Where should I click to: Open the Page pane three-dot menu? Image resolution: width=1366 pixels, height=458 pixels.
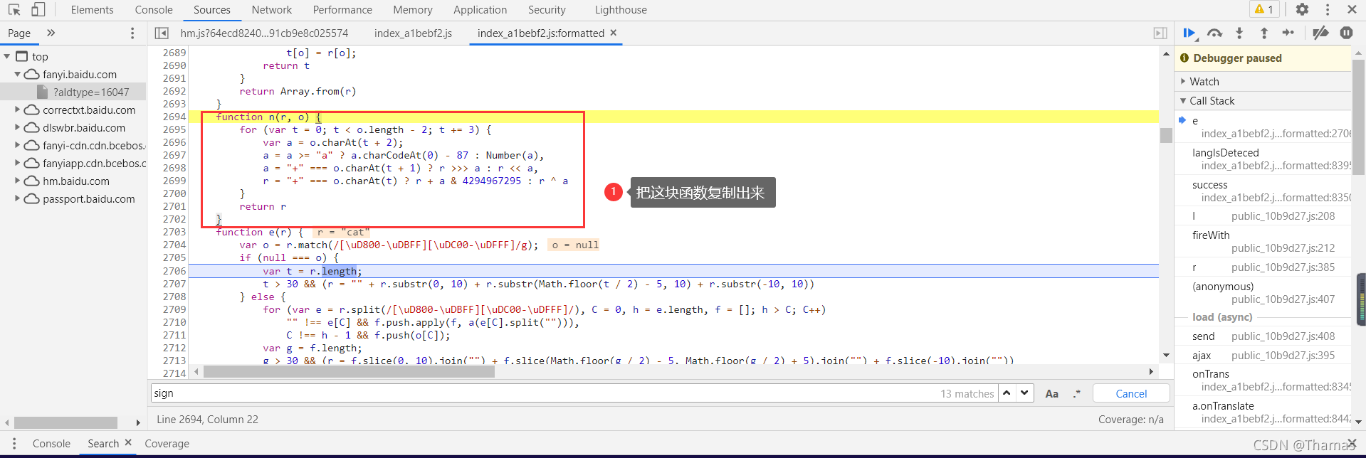(x=132, y=33)
